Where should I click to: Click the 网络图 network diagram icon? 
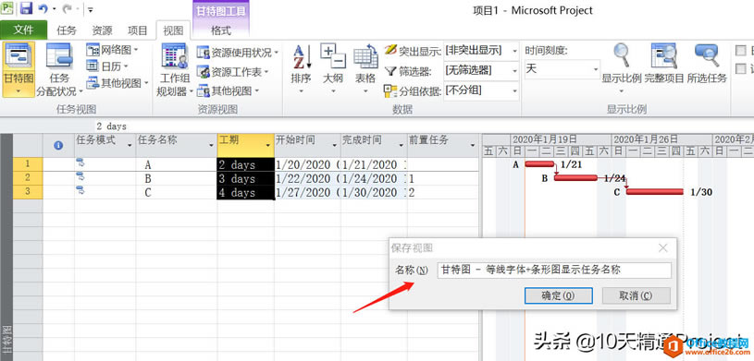93,50
